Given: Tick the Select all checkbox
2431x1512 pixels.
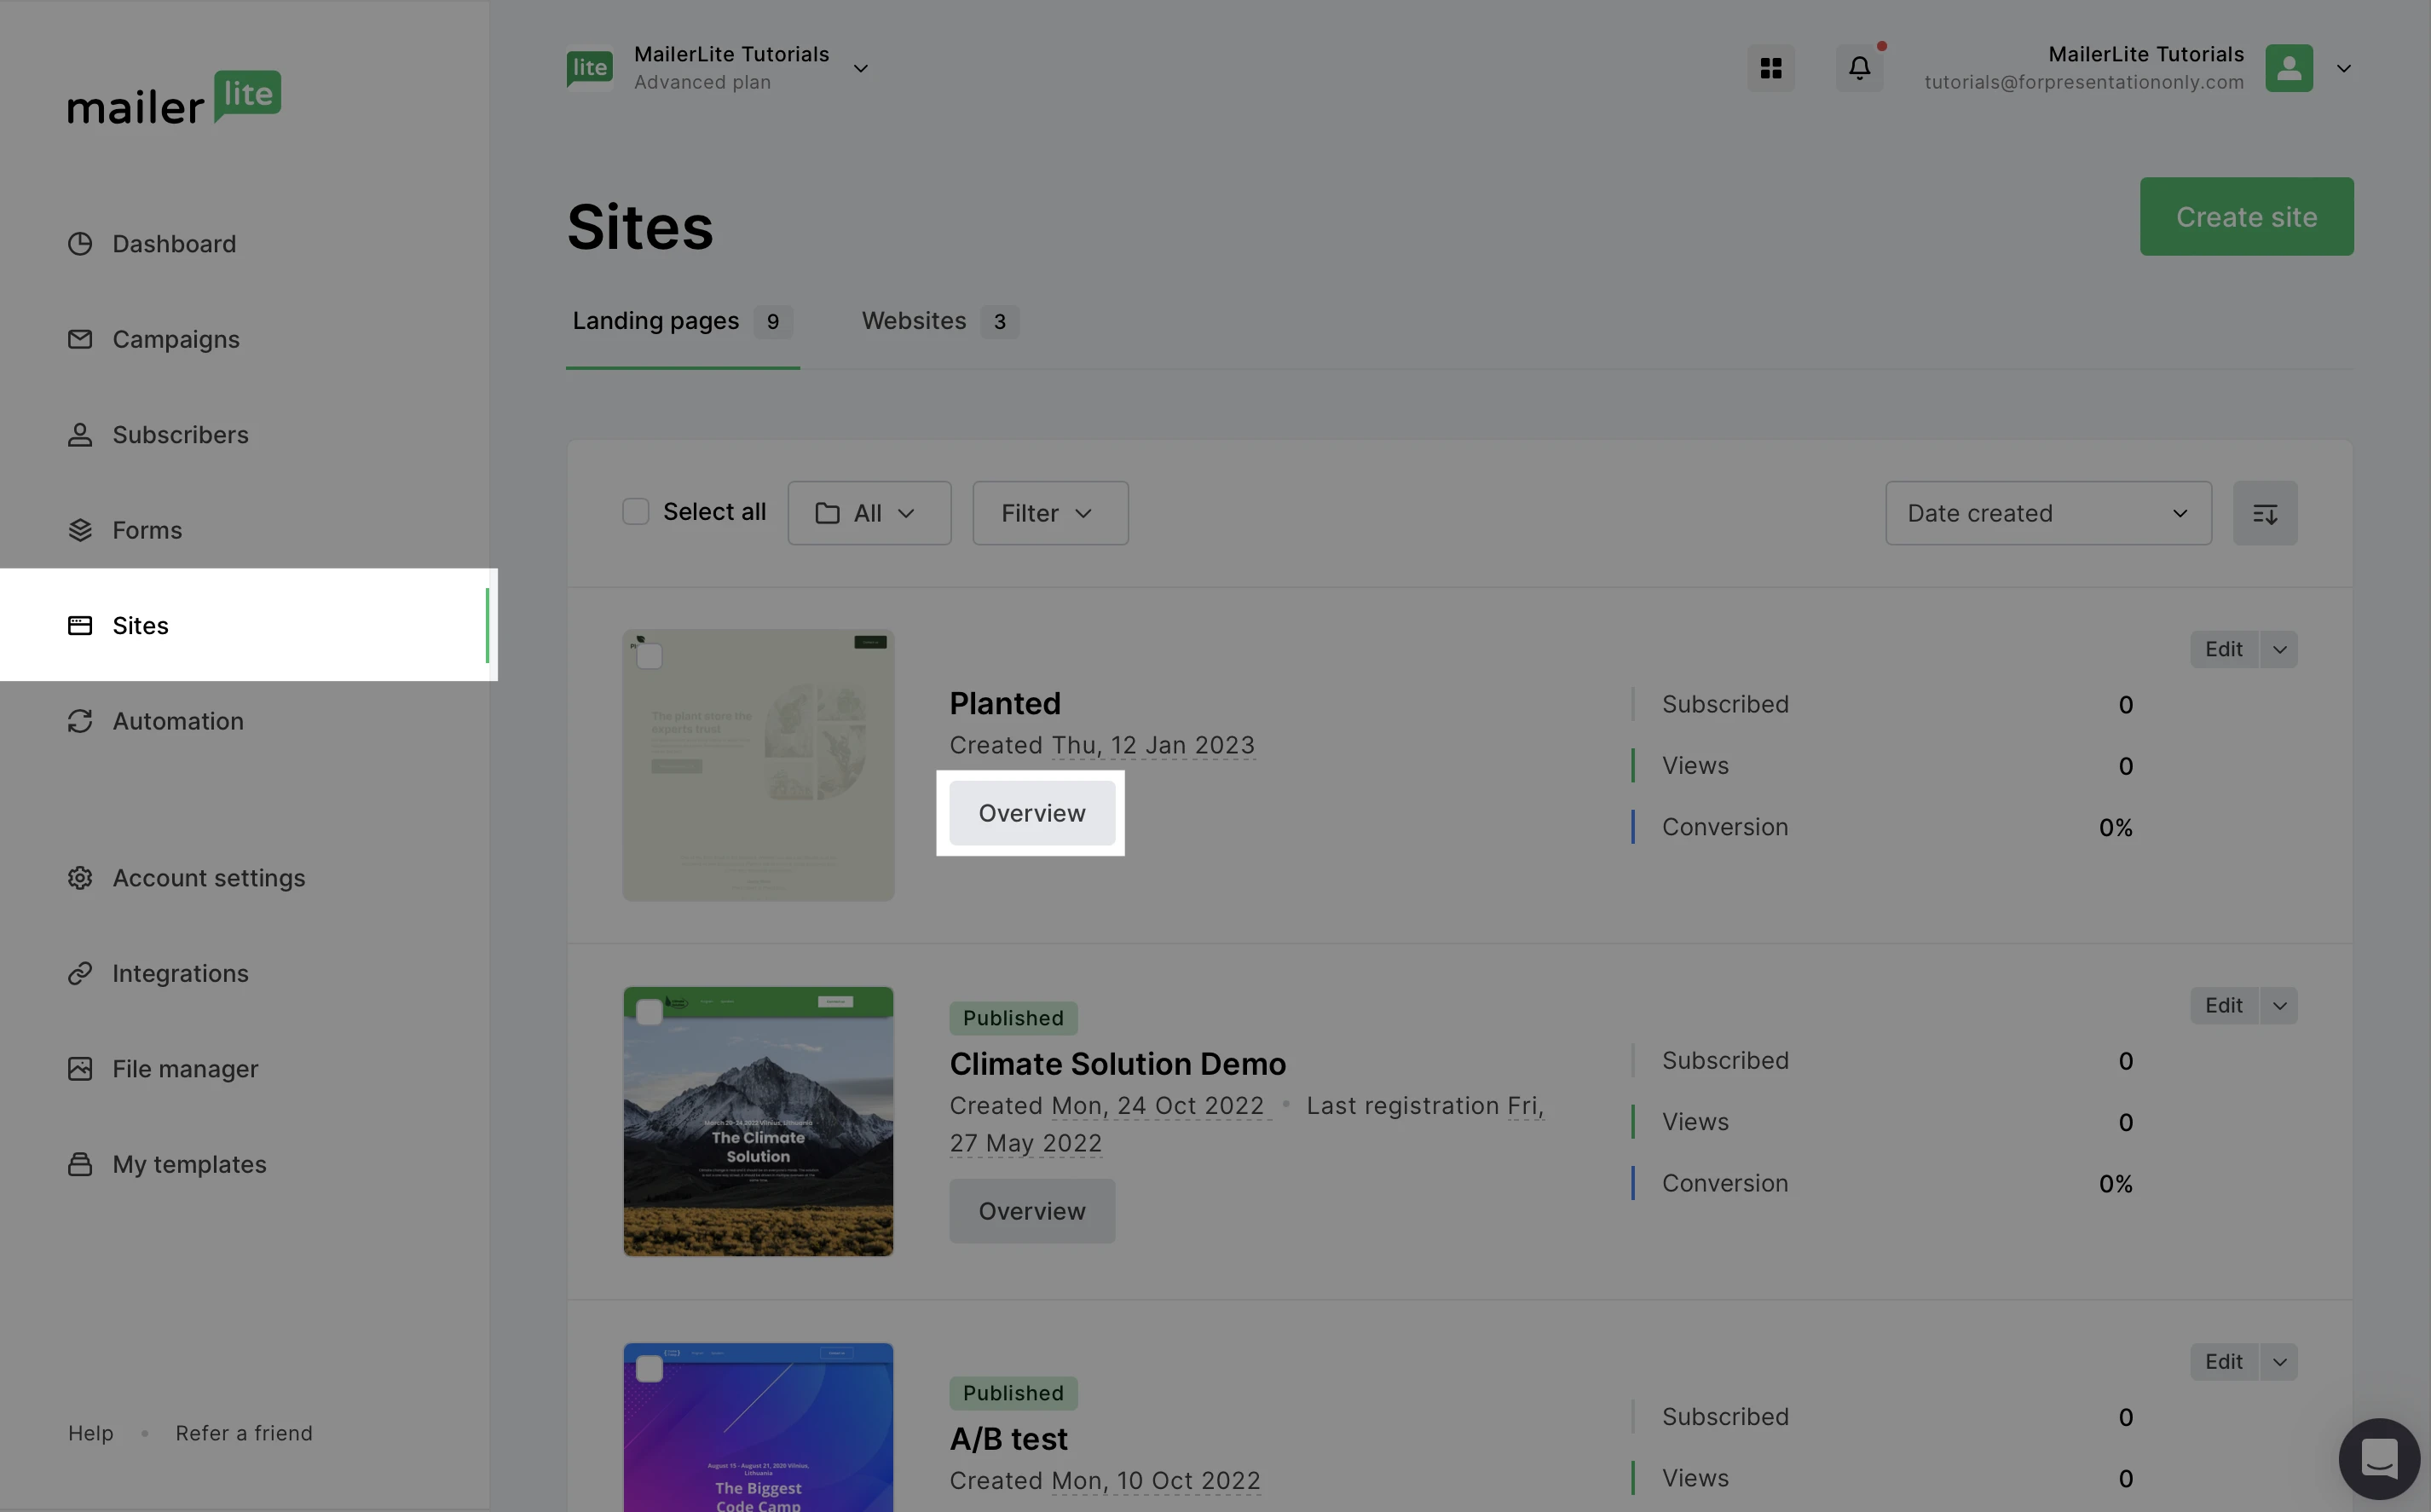Looking at the screenshot, I should [636, 512].
